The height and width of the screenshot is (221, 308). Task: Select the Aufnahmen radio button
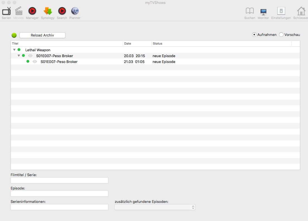click(254, 35)
